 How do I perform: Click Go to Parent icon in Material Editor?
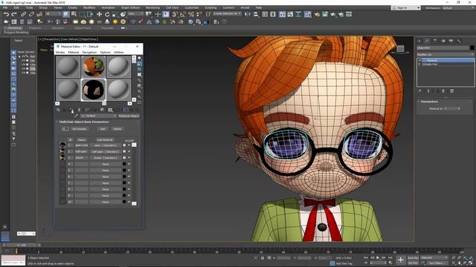click(132, 110)
